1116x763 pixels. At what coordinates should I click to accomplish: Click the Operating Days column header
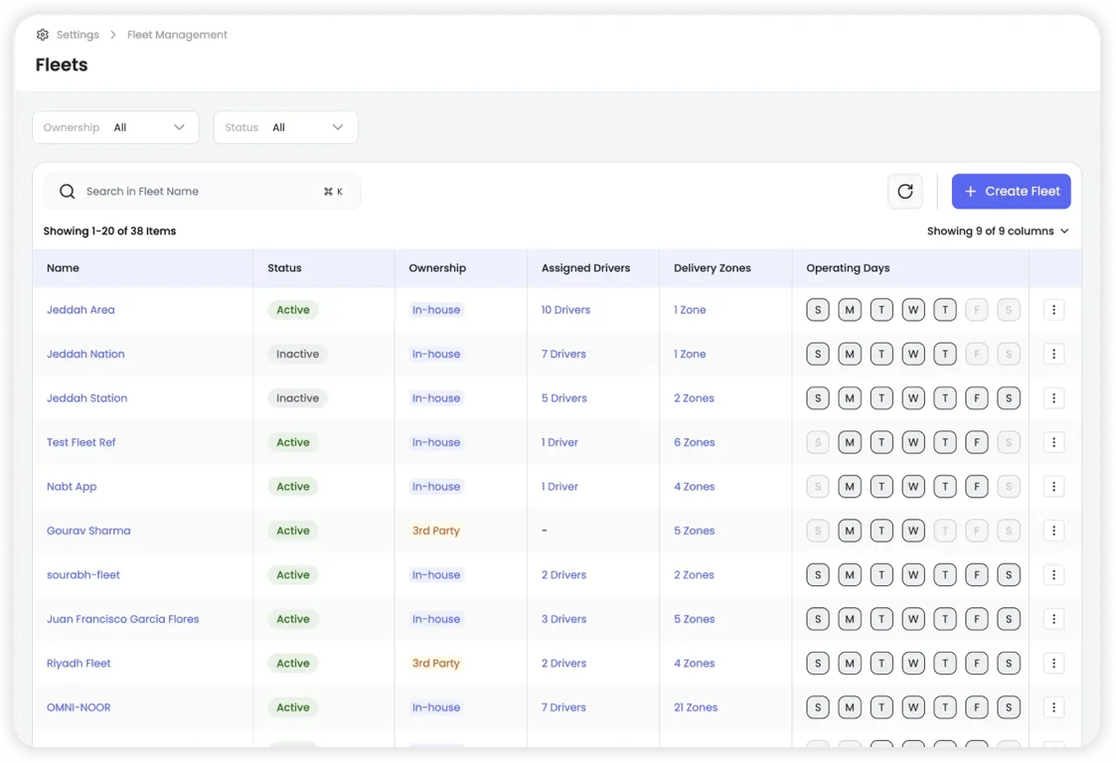[848, 267]
